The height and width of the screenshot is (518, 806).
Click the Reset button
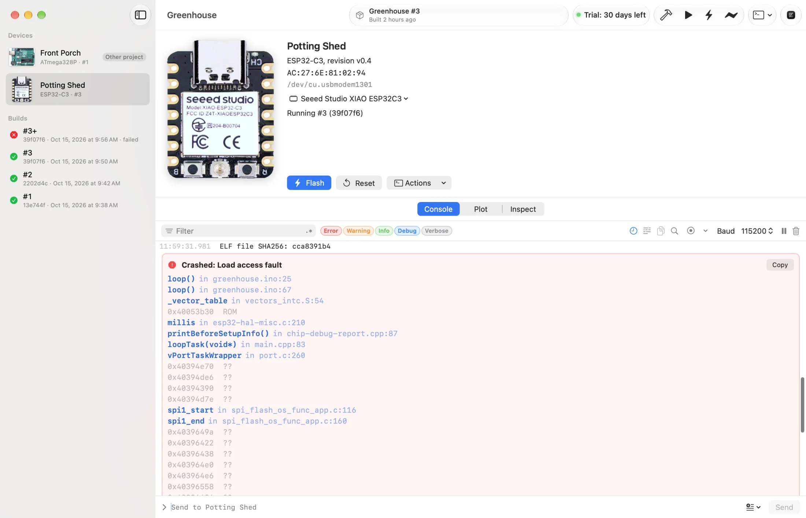coord(359,183)
